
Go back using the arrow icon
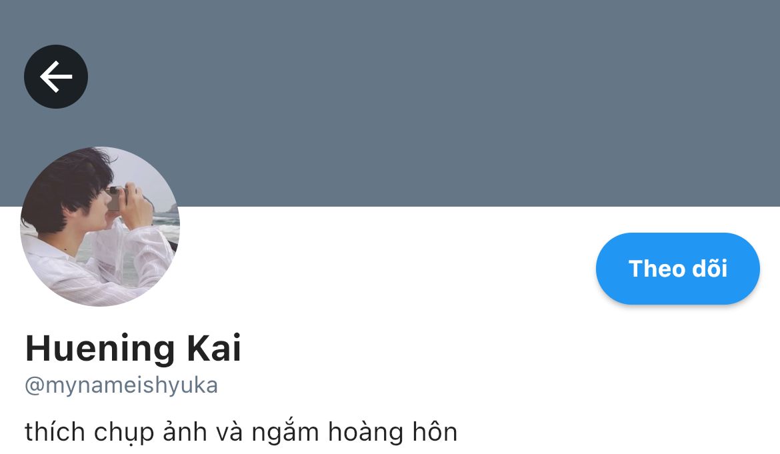(56, 77)
